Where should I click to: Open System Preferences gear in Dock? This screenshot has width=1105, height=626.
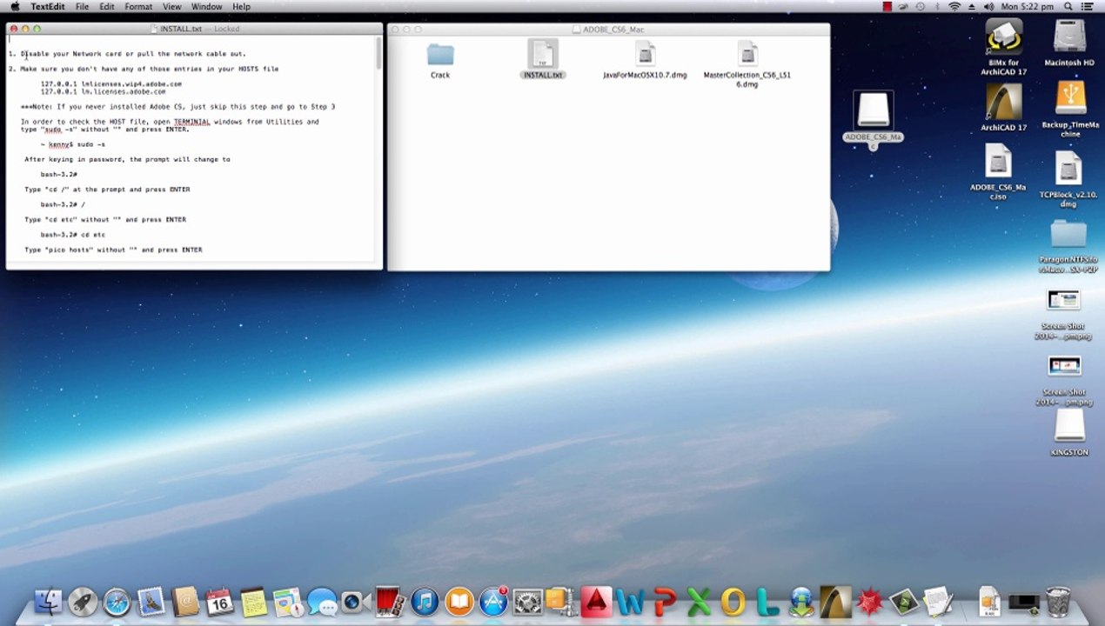click(527, 602)
